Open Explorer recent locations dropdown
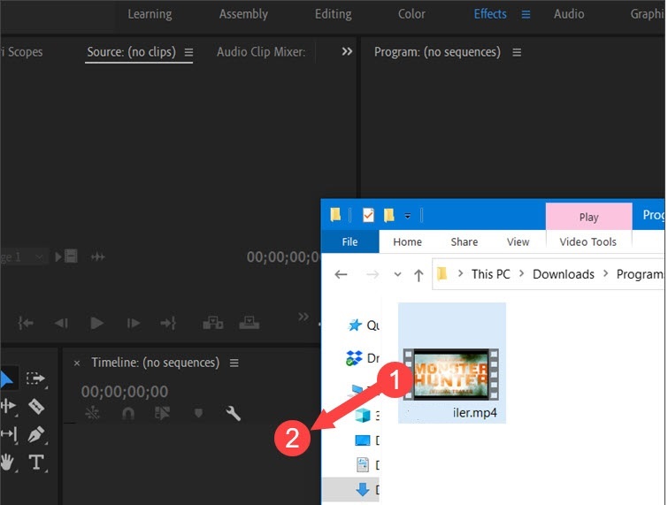 [x=397, y=274]
